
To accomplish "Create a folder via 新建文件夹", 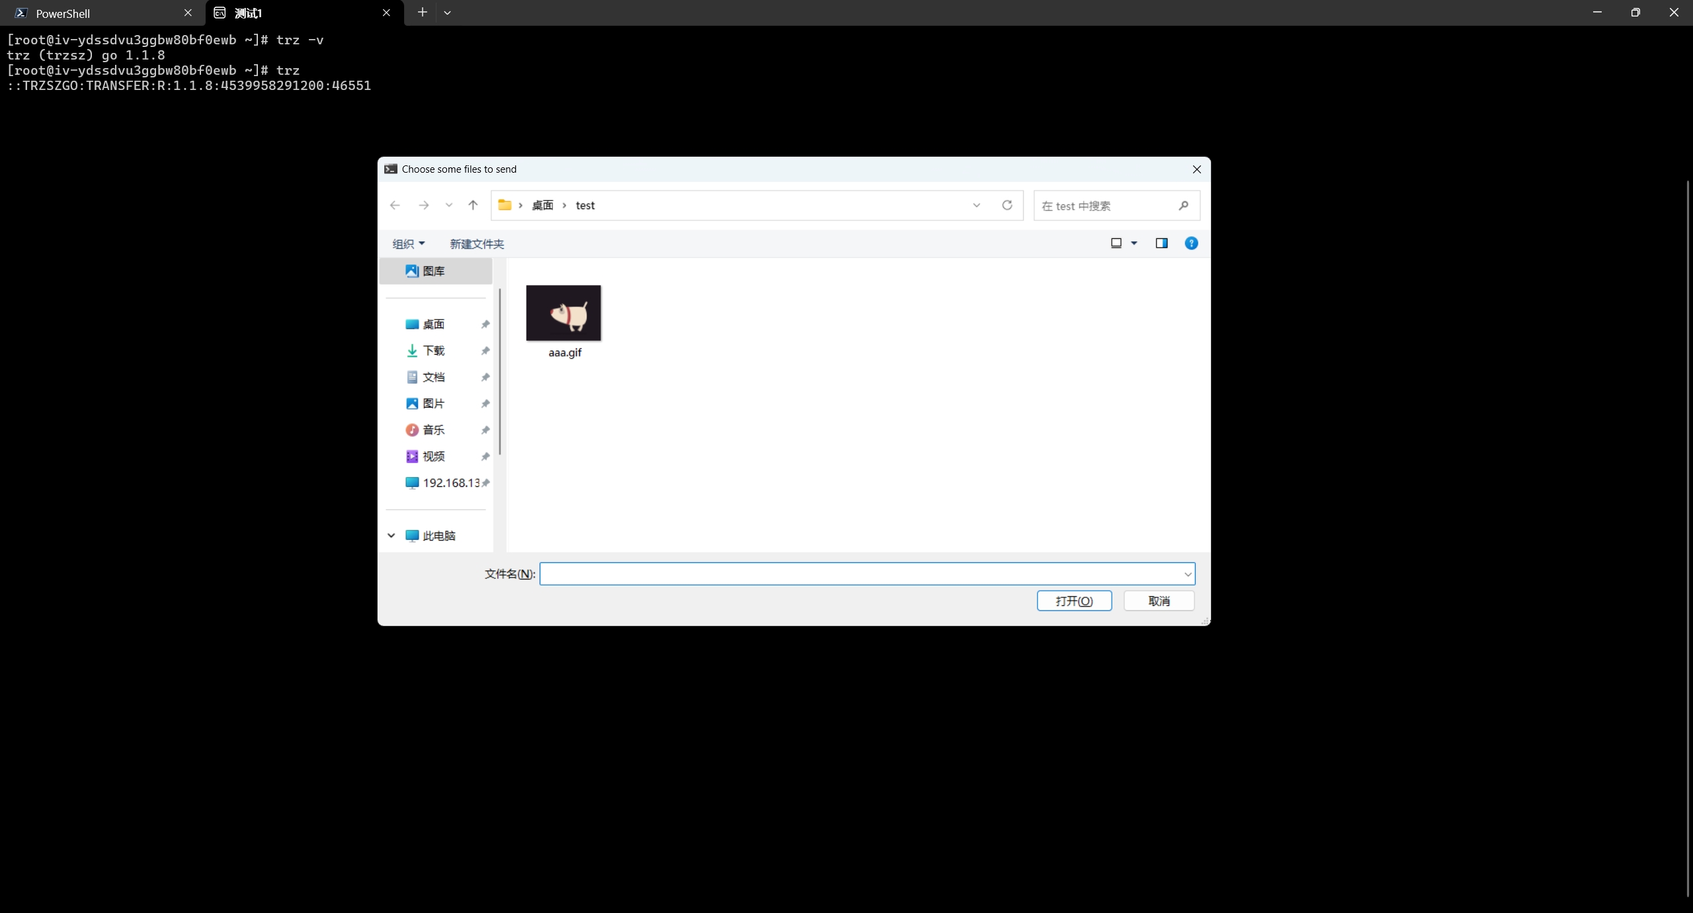I will [477, 243].
